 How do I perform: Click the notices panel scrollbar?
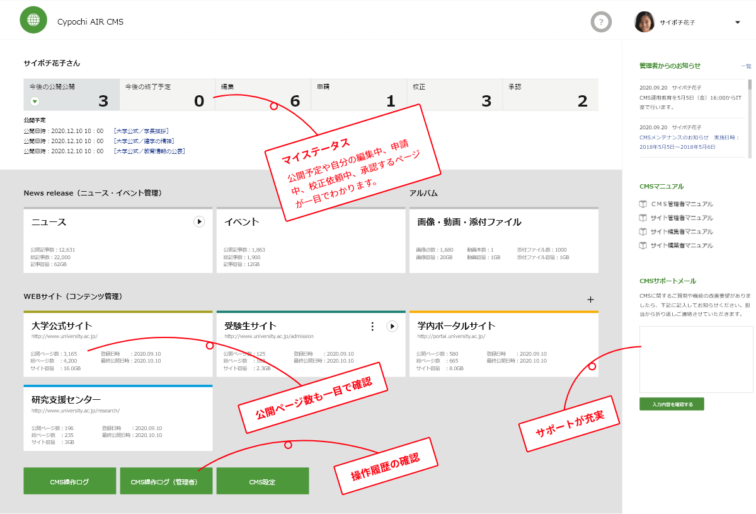(x=750, y=118)
